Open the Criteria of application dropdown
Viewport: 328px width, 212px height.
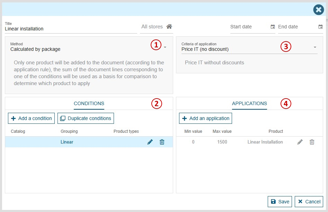coord(315,47)
